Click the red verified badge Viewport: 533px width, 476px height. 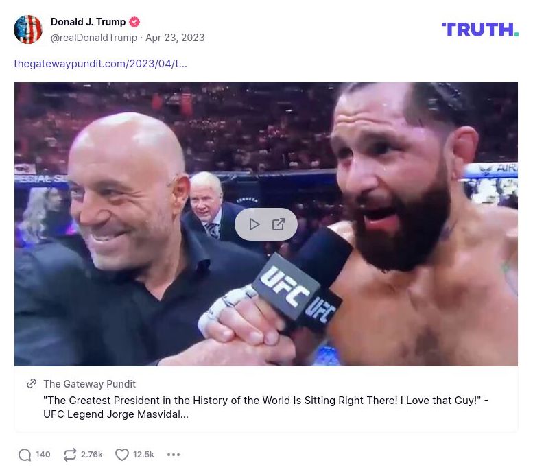click(134, 22)
